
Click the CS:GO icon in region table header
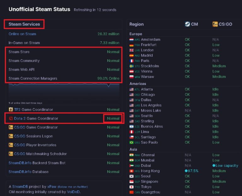[215, 24]
